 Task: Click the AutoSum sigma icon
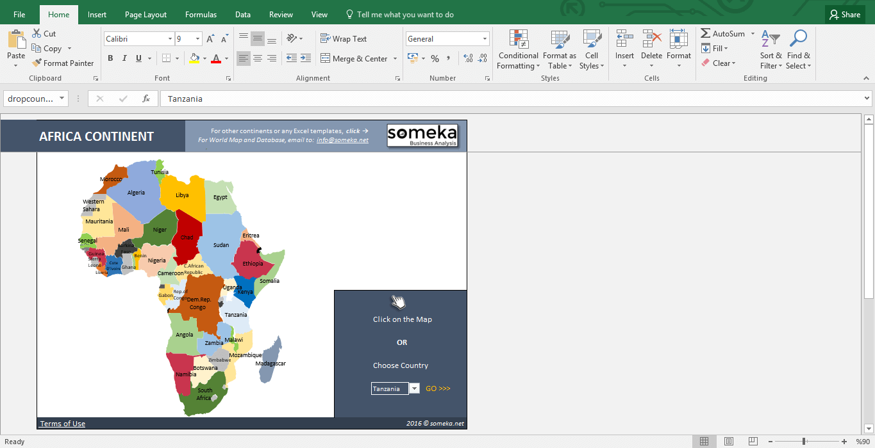706,34
